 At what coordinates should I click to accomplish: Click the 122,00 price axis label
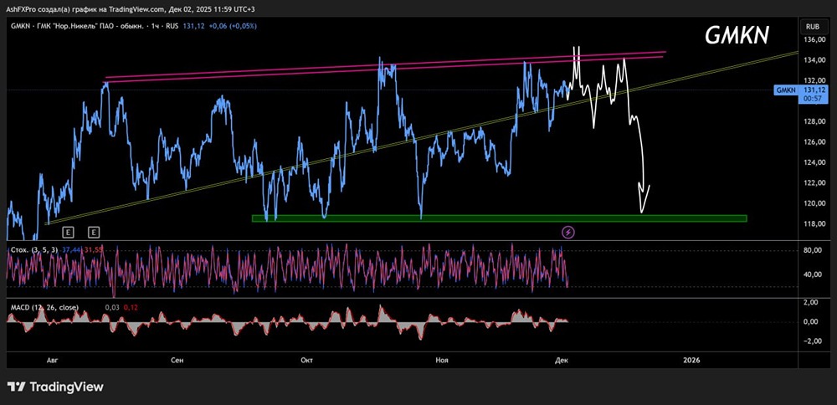click(814, 183)
